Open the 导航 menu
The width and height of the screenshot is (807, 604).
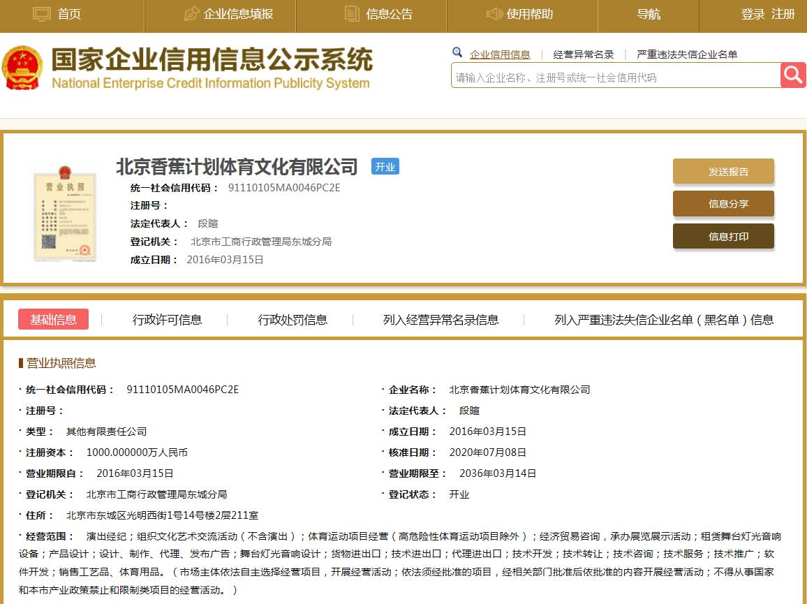click(x=649, y=14)
